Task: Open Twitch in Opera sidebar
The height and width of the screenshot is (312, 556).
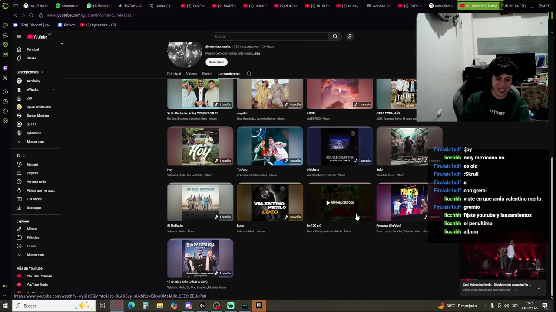Action: click(5, 68)
